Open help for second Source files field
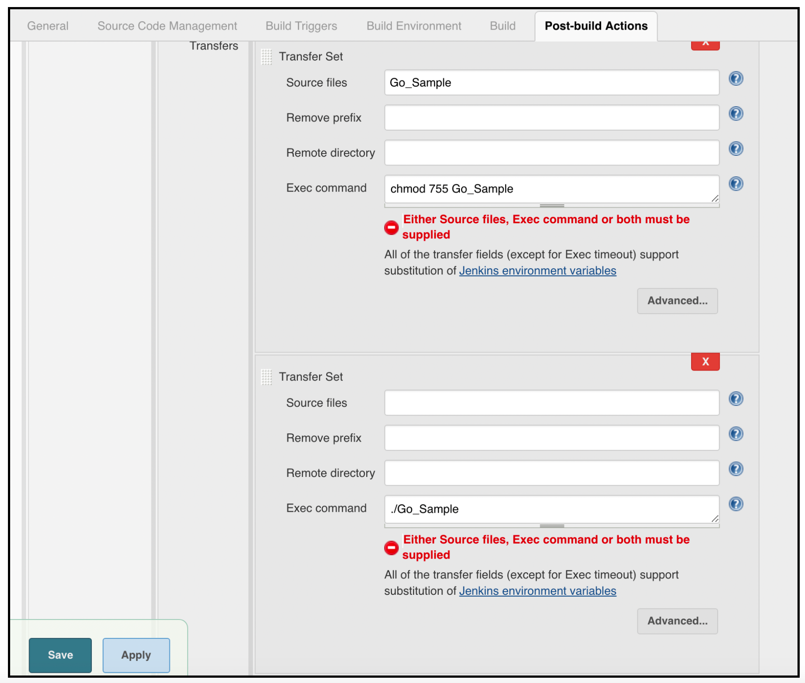 [736, 399]
